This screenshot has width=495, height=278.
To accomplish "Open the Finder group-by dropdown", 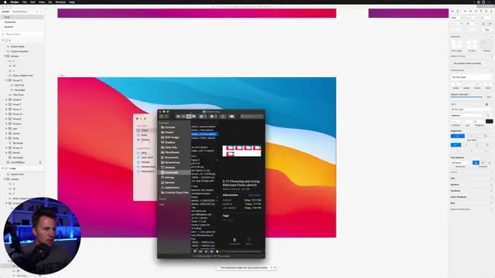I will pyautogui.click(x=203, y=117).
